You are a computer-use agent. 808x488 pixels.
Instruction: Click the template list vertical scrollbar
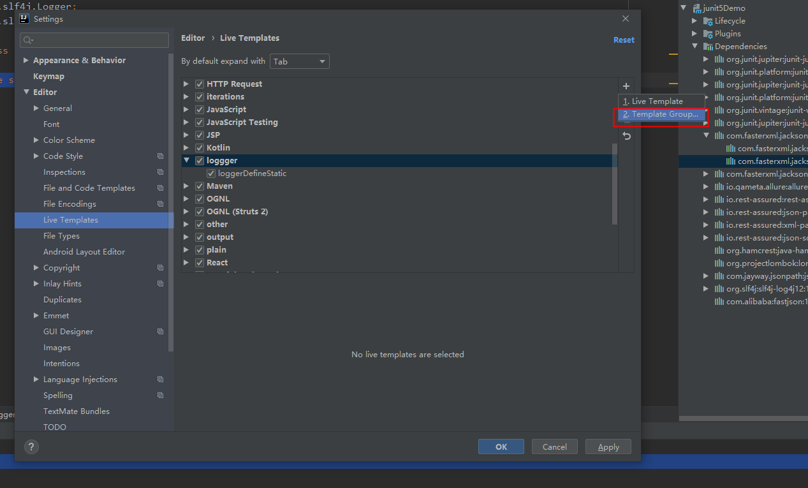(x=615, y=184)
